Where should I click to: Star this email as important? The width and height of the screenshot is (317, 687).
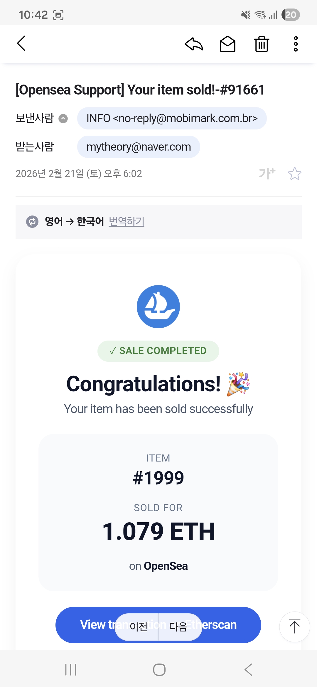pyautogui.click(x=294, y=174)
